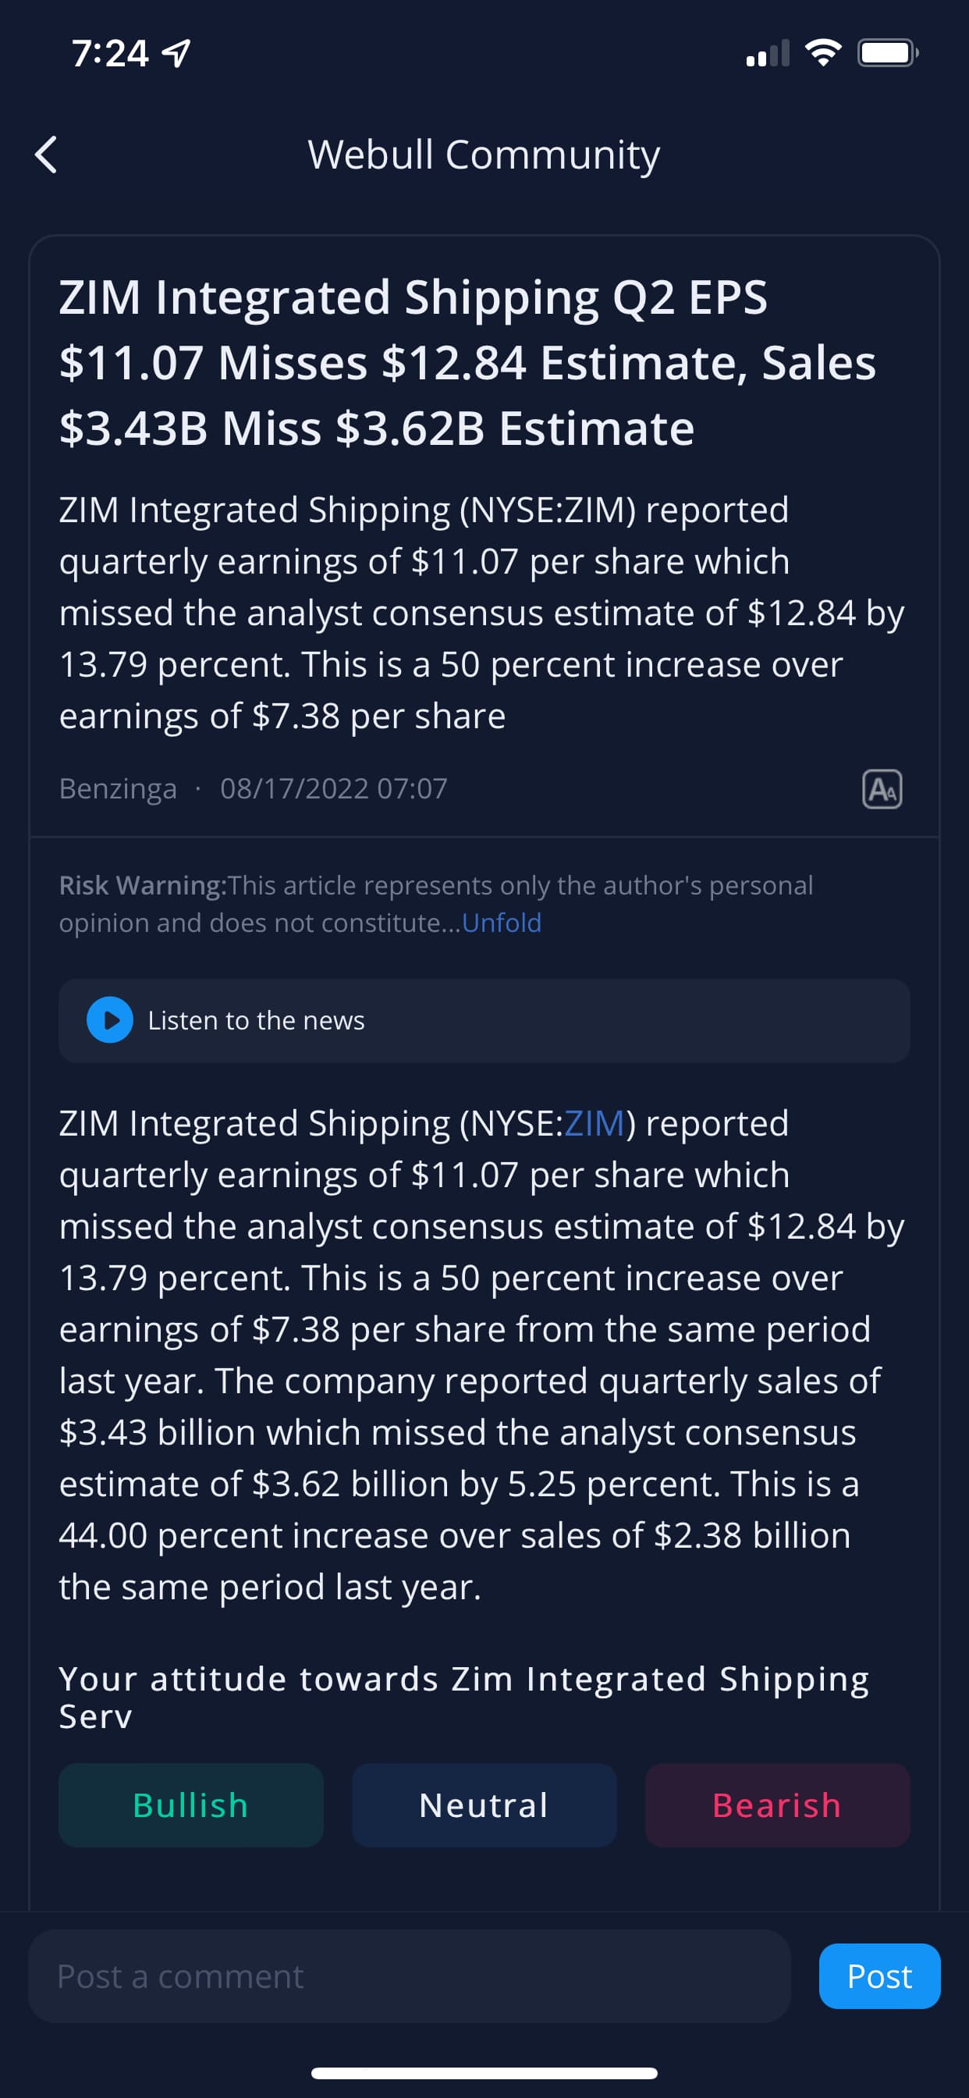
Task: Select Bullish attitude
Action: click(x=190, y=1805)
